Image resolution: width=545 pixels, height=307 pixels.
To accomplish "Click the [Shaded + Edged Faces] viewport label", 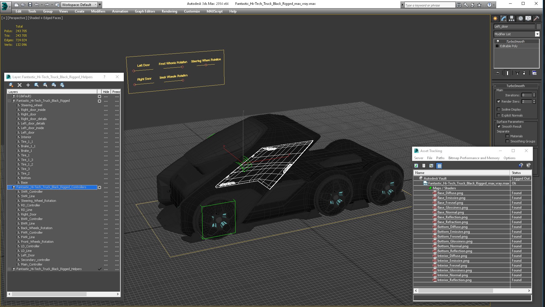I will [45, 18].
